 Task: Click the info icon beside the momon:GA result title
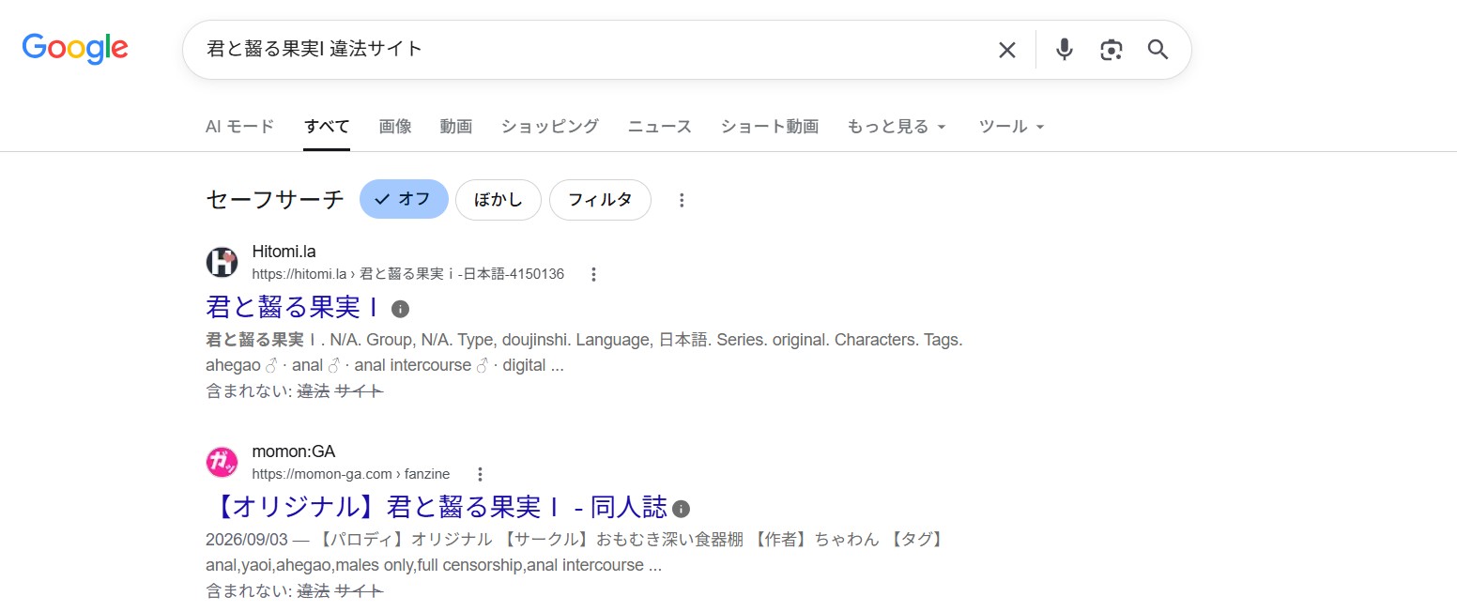[x=682, y=509]
